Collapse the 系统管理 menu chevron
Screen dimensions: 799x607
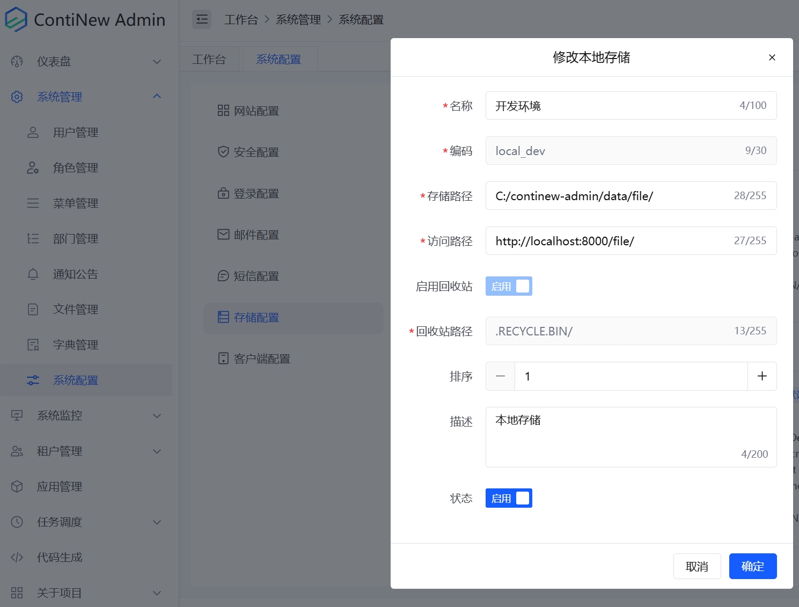click(x=157, y=97)
